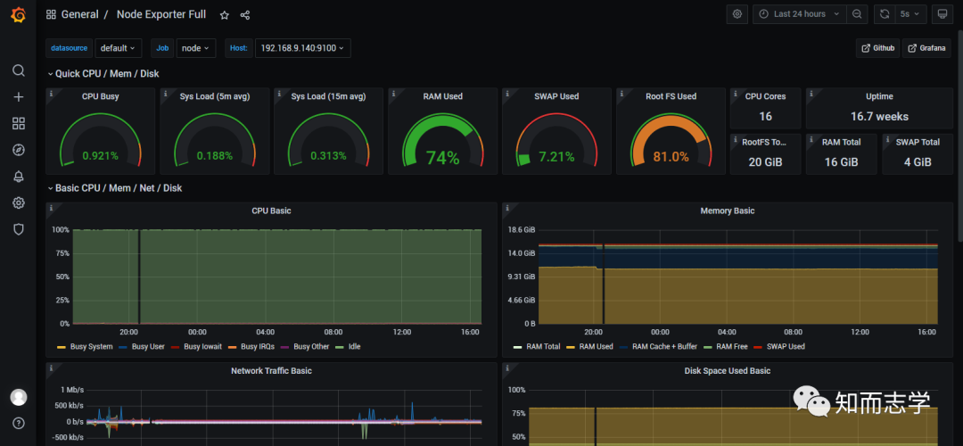This screenshot has height=446, width=963.
Task: Show info for CPU Basic graph panel
Action: coord(52,208)
